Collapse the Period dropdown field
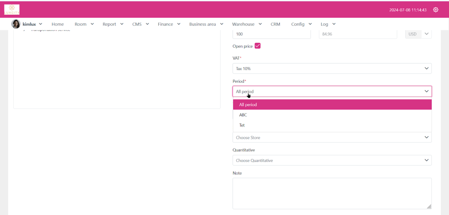449x215 pixels. coord(331,92)
